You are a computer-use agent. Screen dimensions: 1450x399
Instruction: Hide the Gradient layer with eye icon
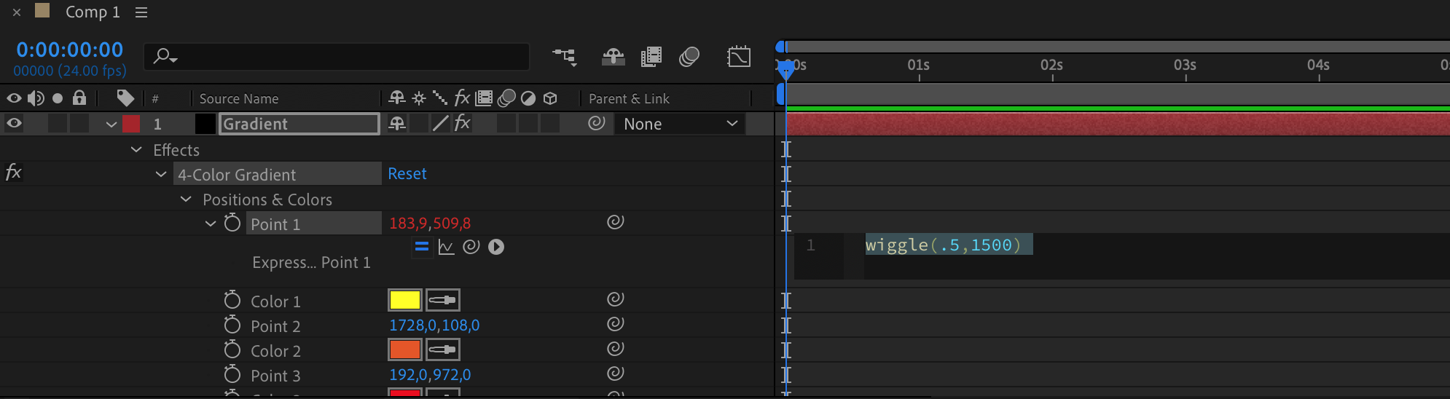pyautogui.click(x=14, y=124)
